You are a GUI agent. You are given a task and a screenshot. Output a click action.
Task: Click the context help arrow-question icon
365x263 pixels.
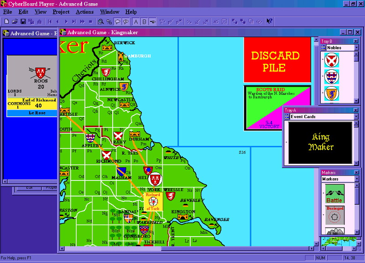(269, 21)
